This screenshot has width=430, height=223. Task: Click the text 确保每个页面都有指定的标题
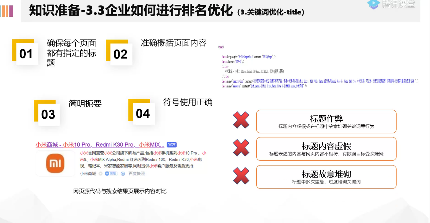[71, 53]
